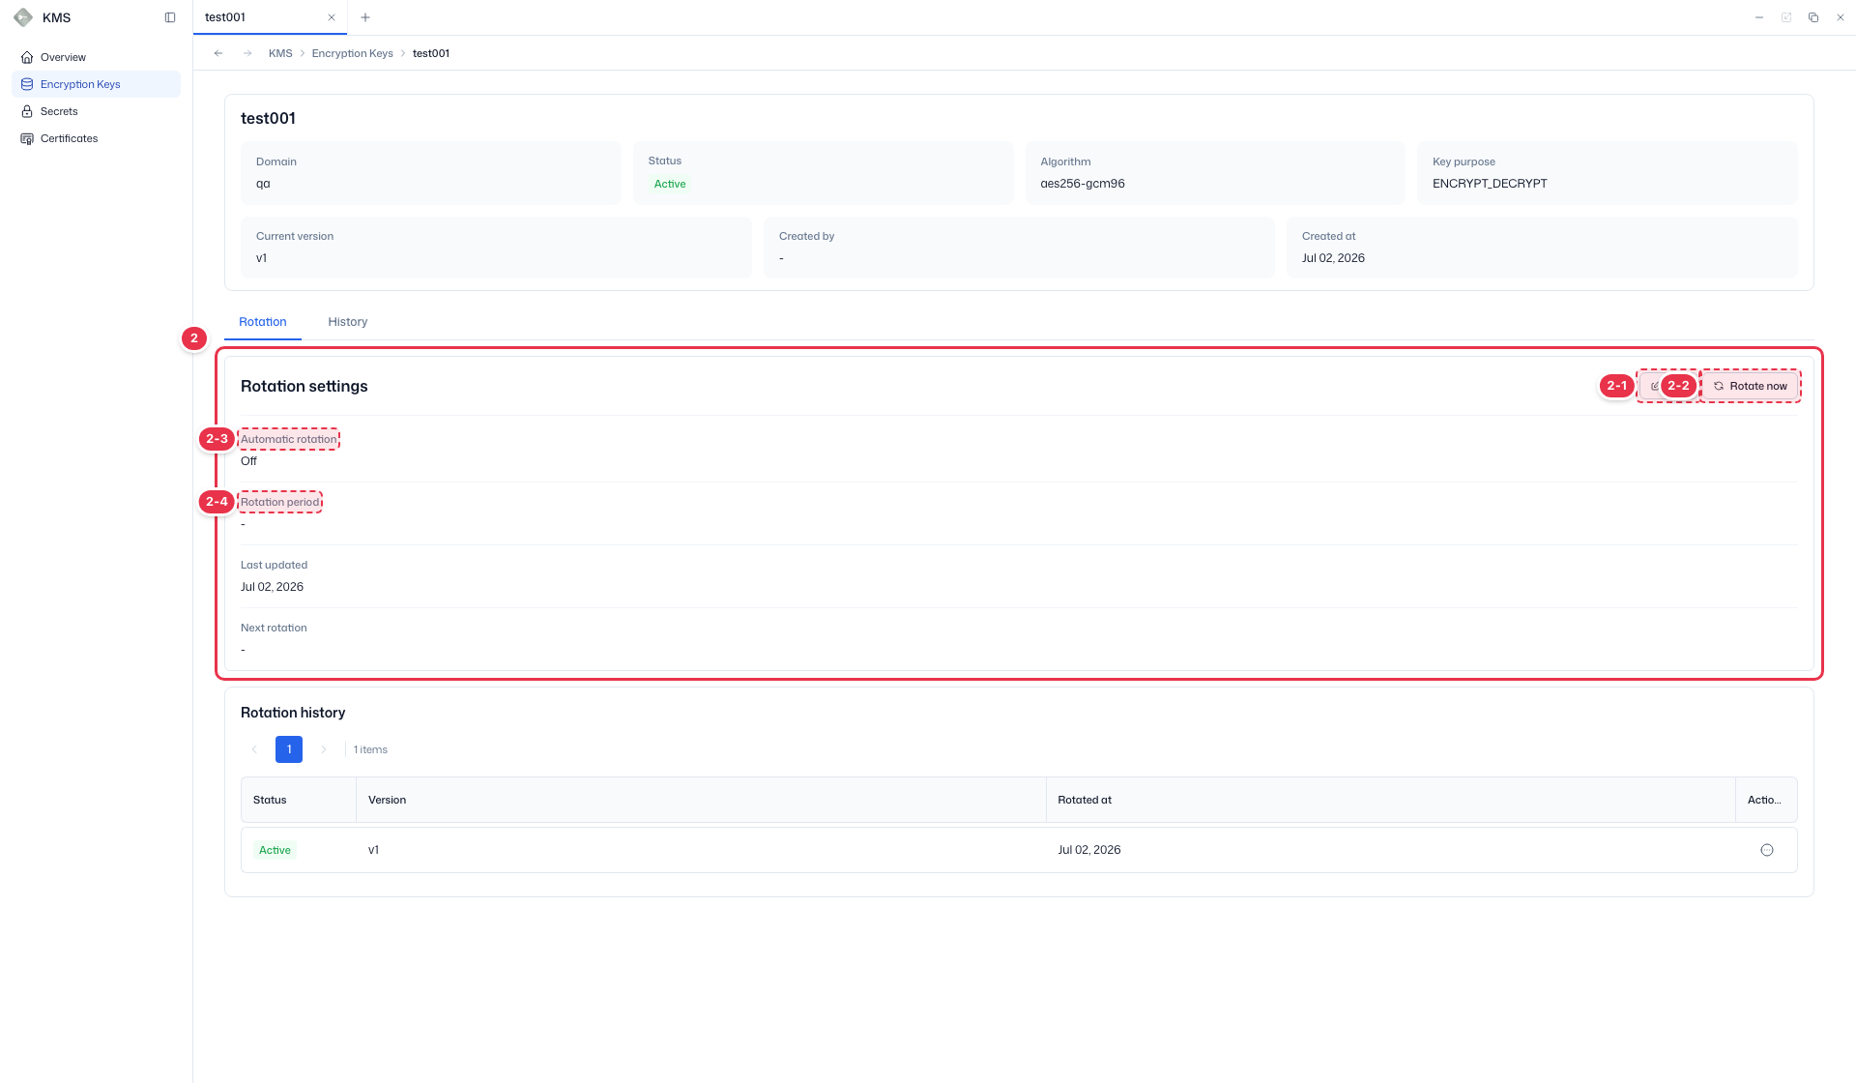This screenshot has height=1083, width=1856.
Task: Click the Encryption Keys breadcrumb link
Action: 352,53
